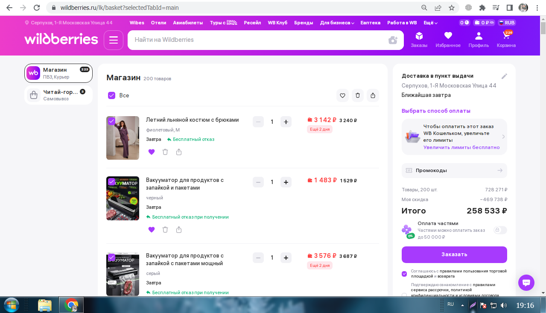
Task: Toggle agreement with правилами пользования checkbox
Action: point(404,274)
